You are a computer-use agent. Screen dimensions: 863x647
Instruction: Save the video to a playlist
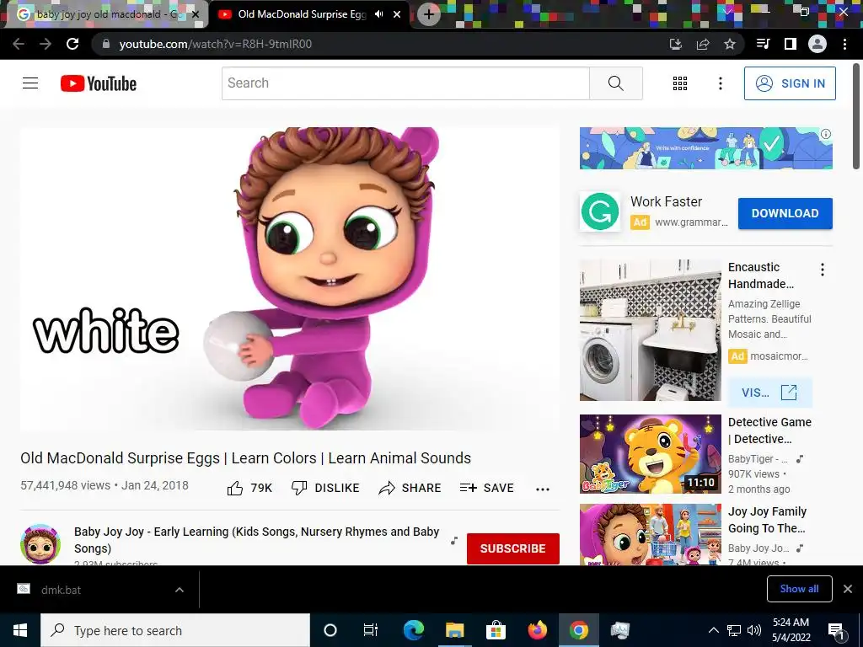tap(487, 488)
